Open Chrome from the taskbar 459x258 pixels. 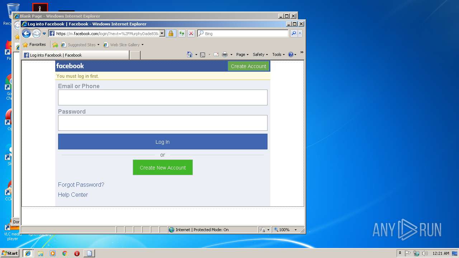[x=65, y=253]
